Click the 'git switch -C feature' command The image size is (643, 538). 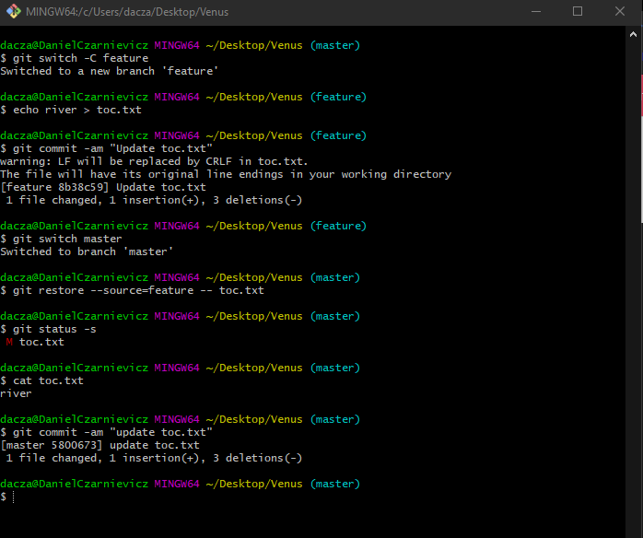[x=79, y=58]
